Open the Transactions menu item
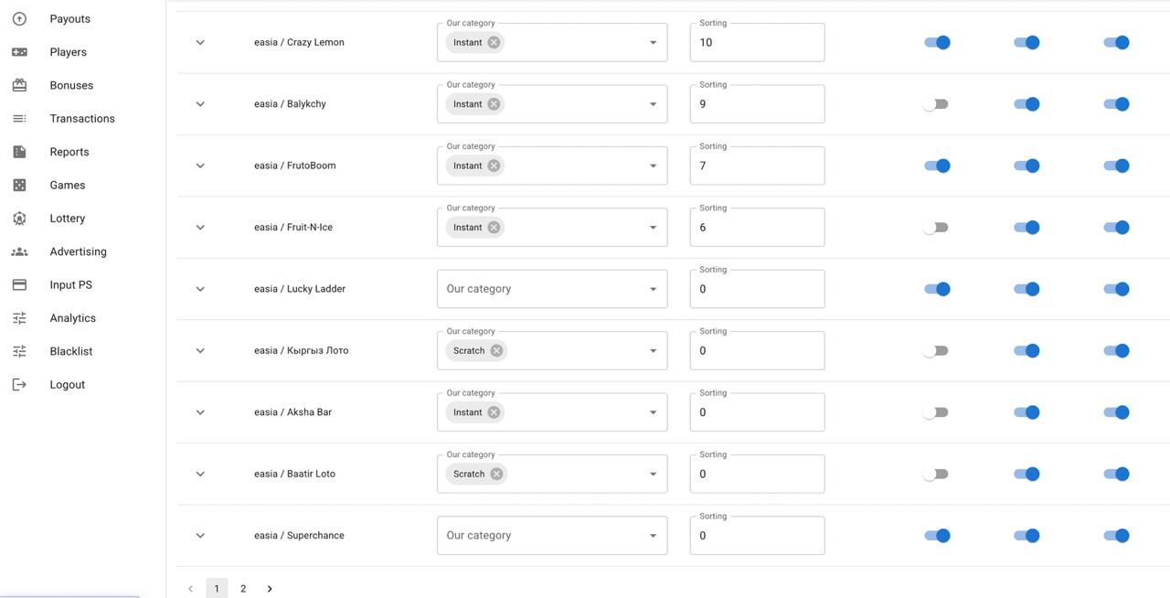The width and height of the screenshot is (1170, 598). [81, 119]
